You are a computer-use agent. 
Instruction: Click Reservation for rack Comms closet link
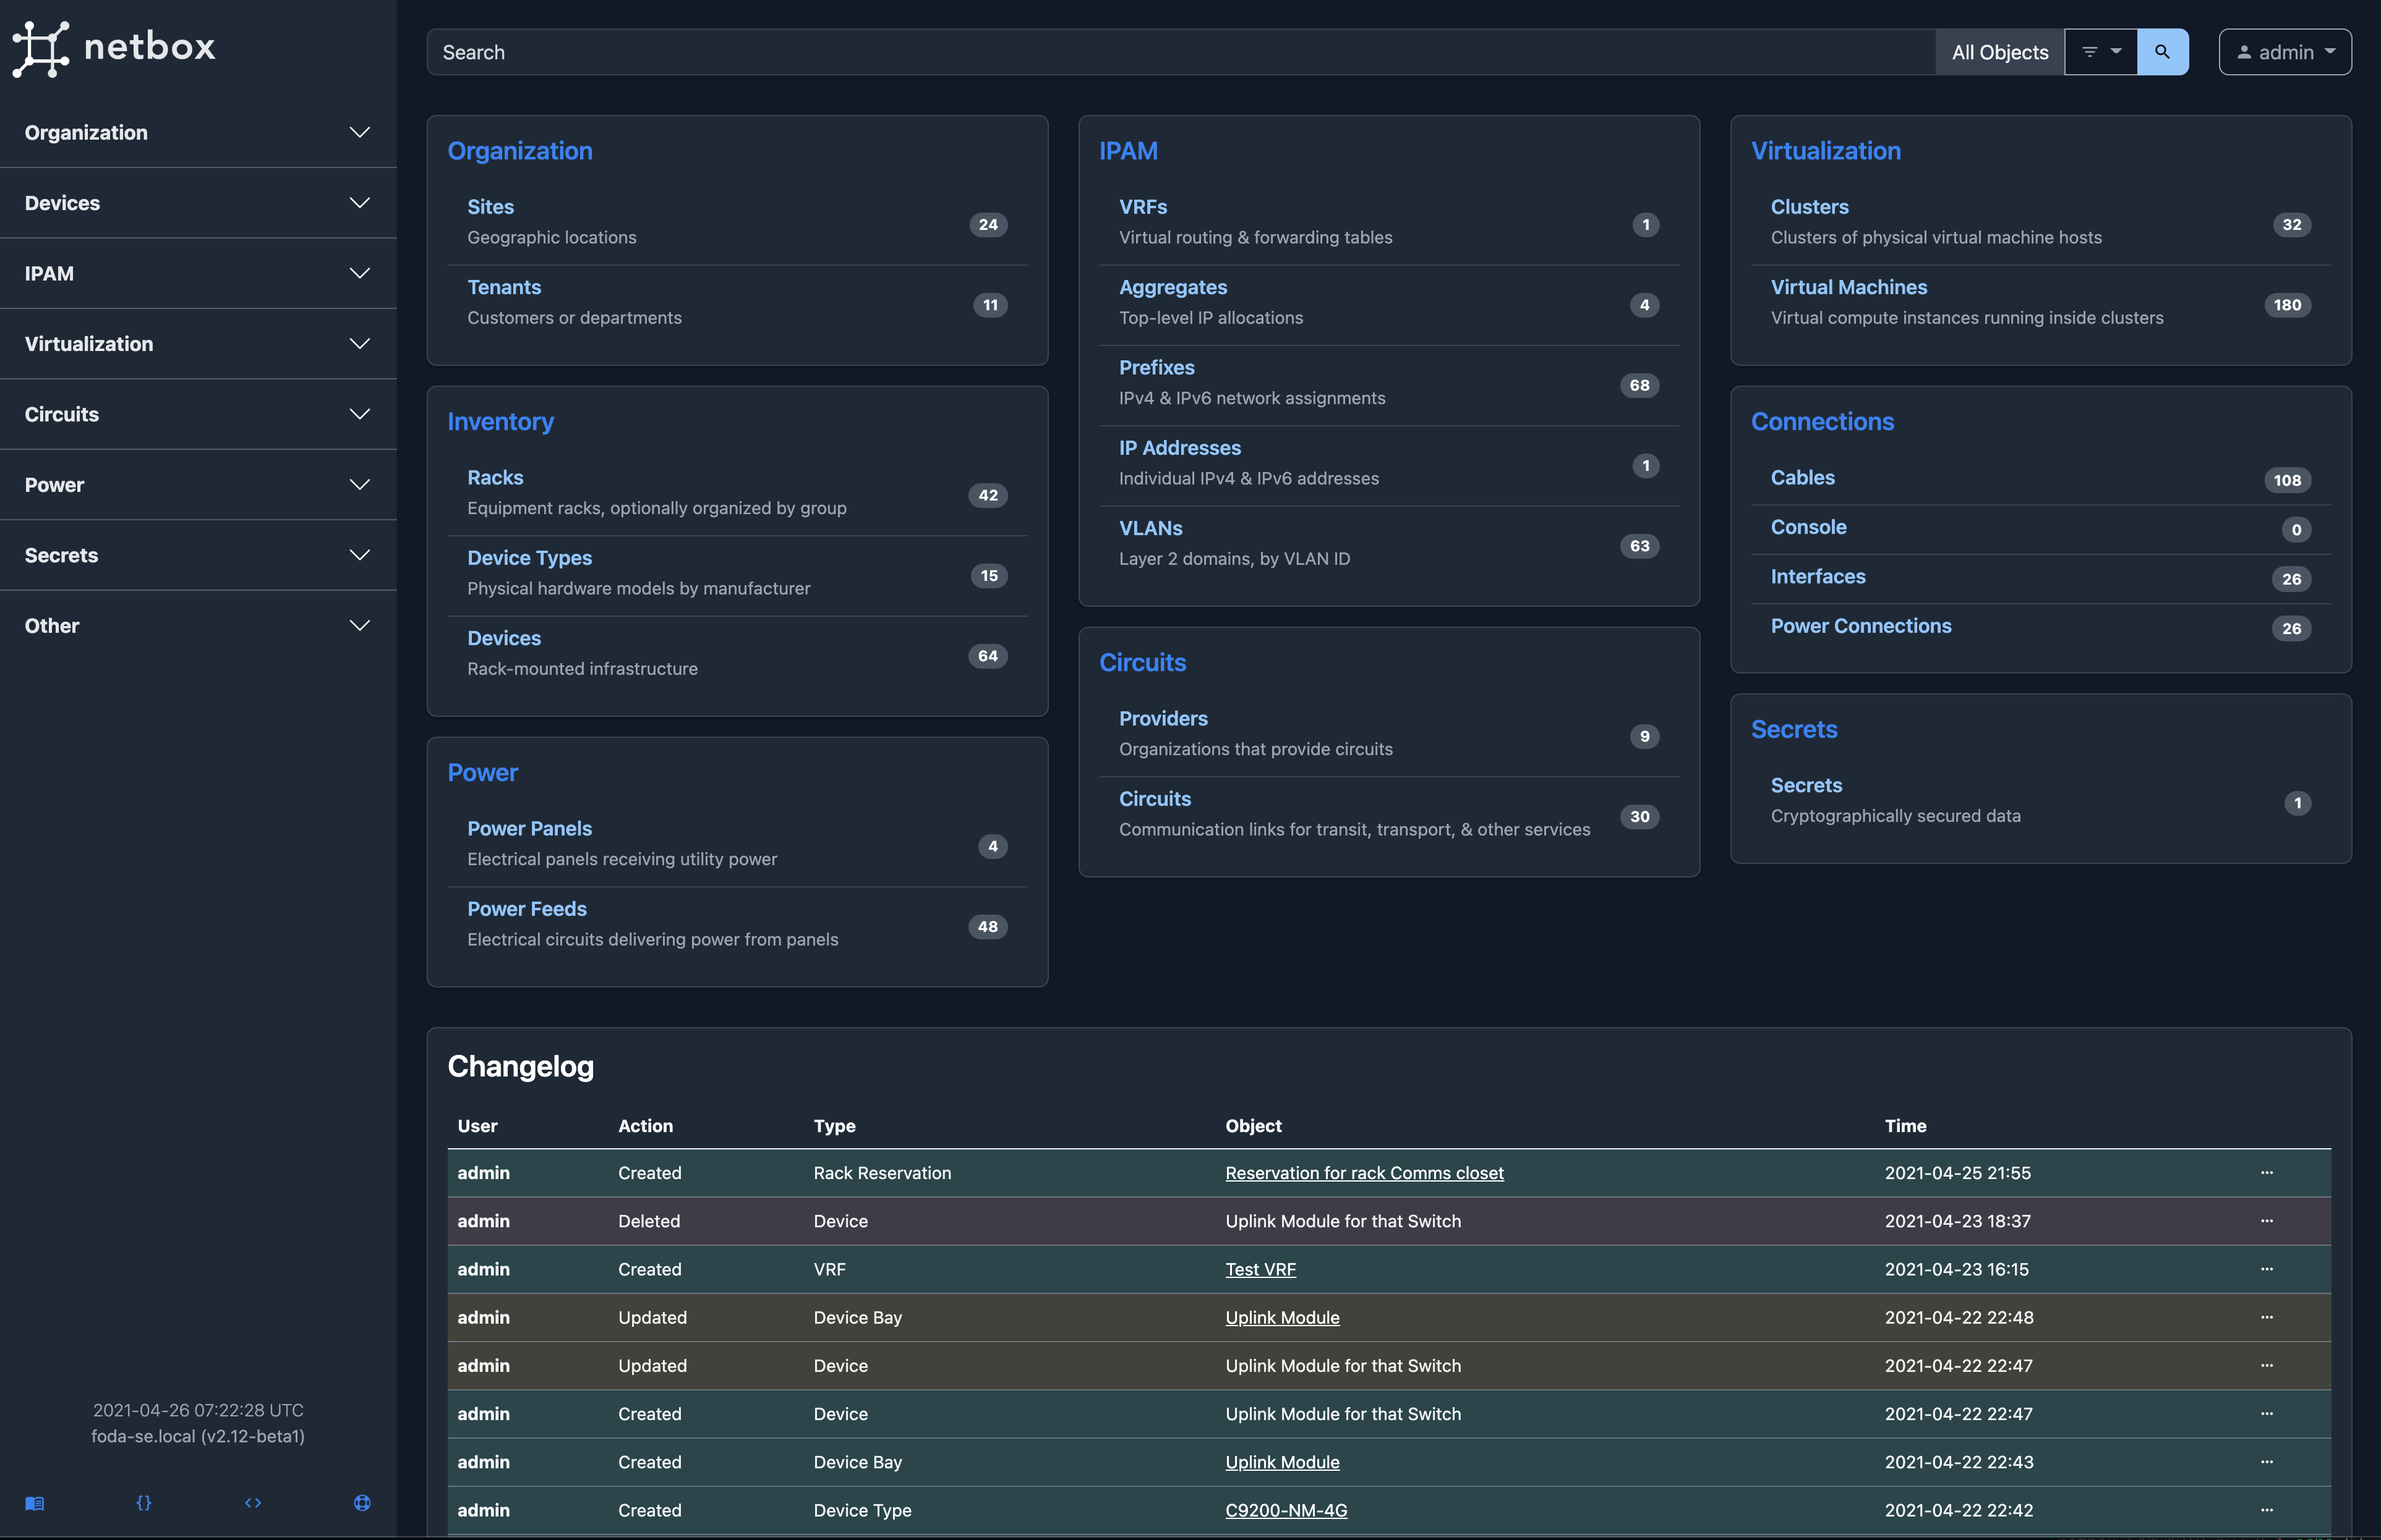click(x=1364, y=1174)
